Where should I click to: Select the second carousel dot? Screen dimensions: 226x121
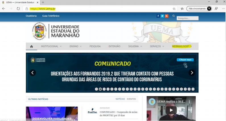(100, 89)
